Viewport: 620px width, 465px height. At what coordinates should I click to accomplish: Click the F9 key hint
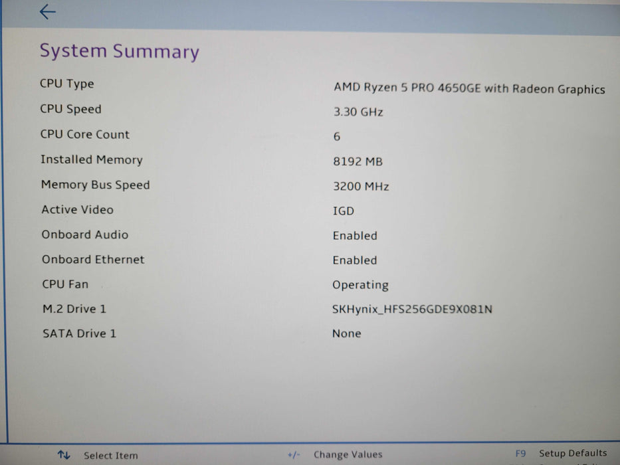(521, 454)
